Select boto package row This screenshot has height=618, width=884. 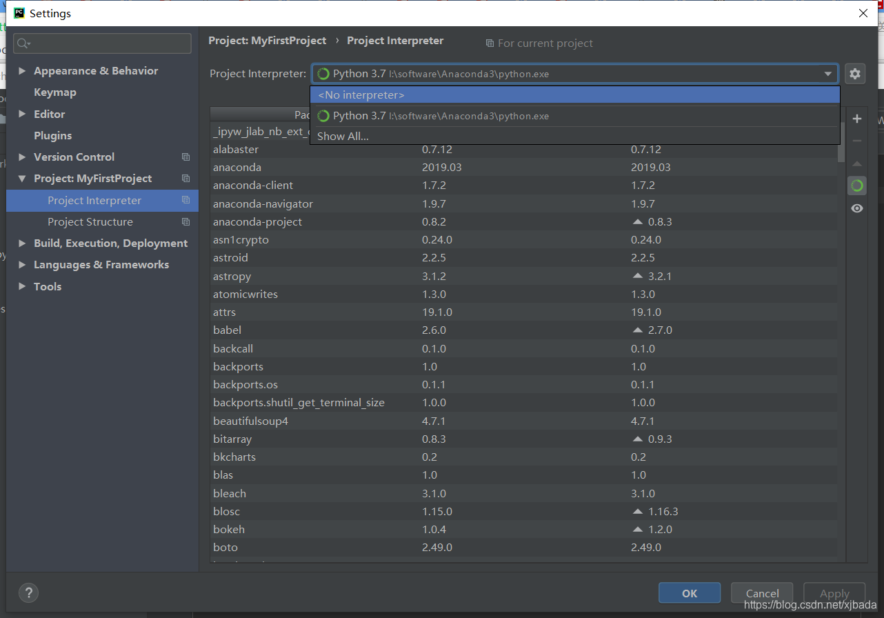pyautogui.click(x=523, y=548)
